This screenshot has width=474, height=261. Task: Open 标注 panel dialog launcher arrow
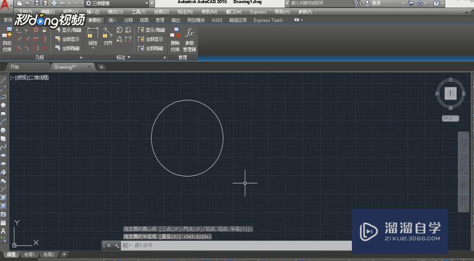164,57
